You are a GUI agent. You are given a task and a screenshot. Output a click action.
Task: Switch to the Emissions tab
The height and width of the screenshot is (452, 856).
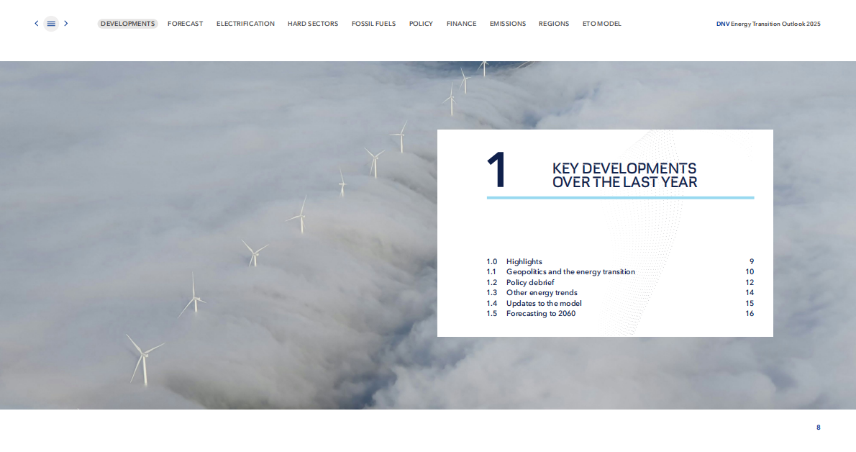507,24
